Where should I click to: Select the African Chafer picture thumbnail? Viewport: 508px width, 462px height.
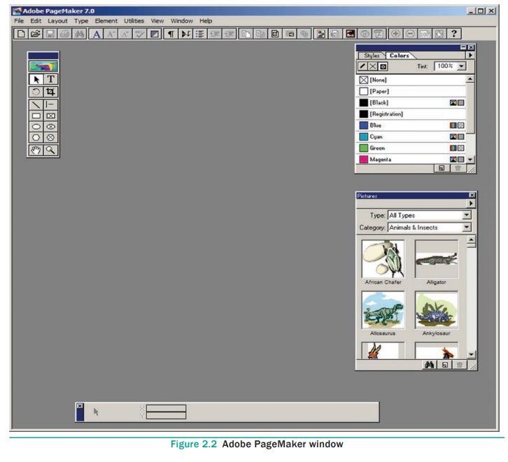coord(383,259)
